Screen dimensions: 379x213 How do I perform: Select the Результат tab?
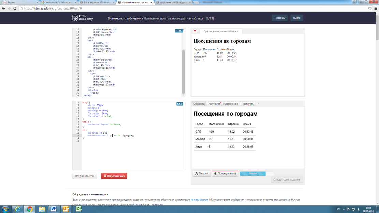coord(214,104)
